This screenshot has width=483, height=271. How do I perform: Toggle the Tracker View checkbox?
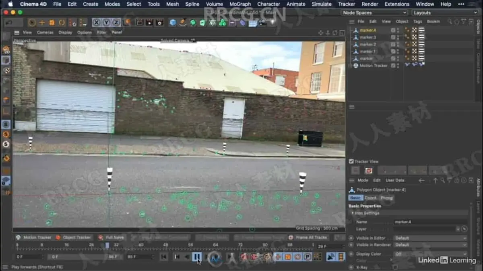[x=351, y=161]
